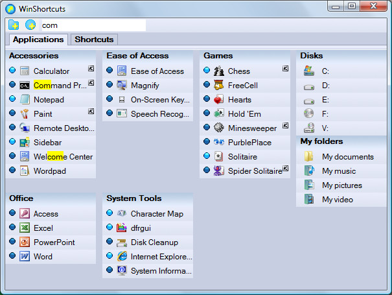Switch to the Shortcuts tab
Image resolution: width=392 pixels, height=295 pixels.
[x=94, y=40]
